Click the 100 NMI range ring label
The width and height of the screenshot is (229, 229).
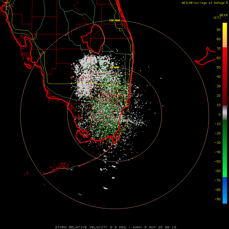pyautogui.click(x=114, y=20)
